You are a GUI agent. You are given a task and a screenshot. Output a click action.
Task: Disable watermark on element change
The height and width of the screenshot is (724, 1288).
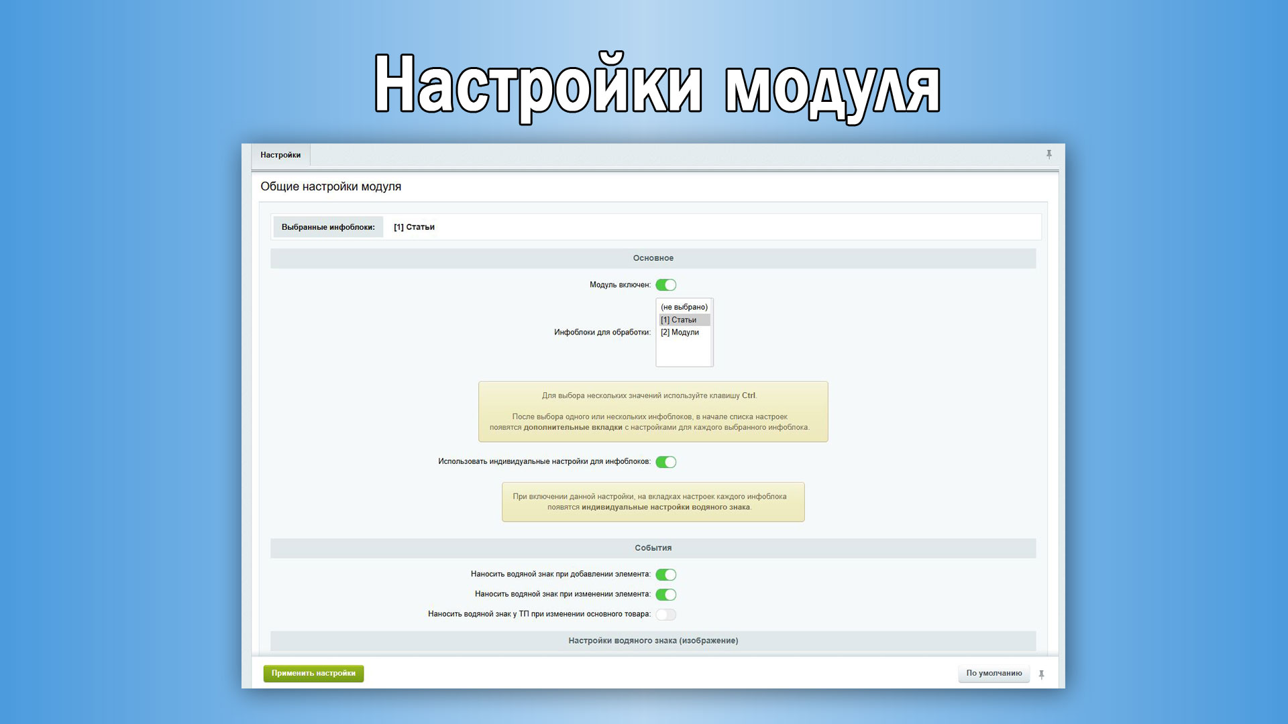(x=665, y=595)
